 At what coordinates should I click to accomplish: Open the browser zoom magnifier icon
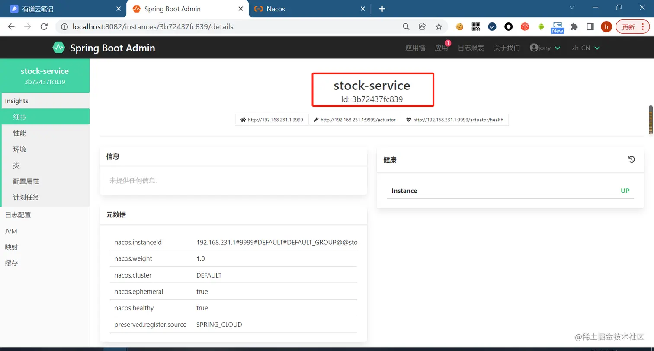(406, 27)
